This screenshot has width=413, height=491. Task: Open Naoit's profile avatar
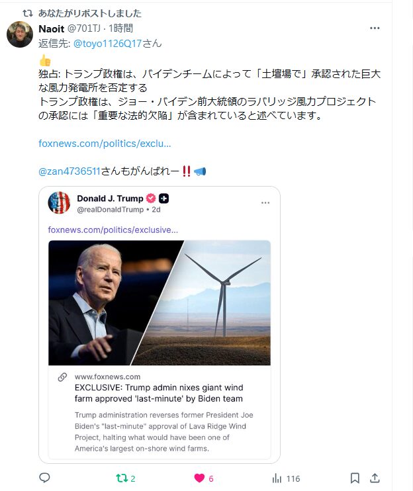pos(20,34)
